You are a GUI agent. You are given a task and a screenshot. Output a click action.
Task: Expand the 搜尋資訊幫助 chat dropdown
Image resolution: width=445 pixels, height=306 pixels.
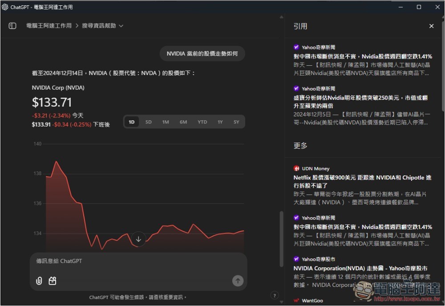pyautogui.click(x=102, y=26)
